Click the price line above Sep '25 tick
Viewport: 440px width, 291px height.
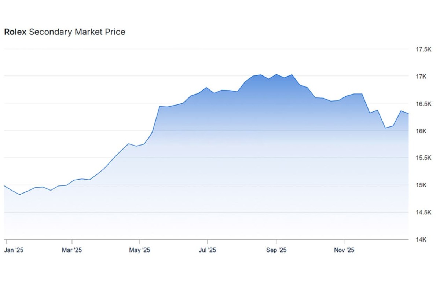tap(276, 74)
